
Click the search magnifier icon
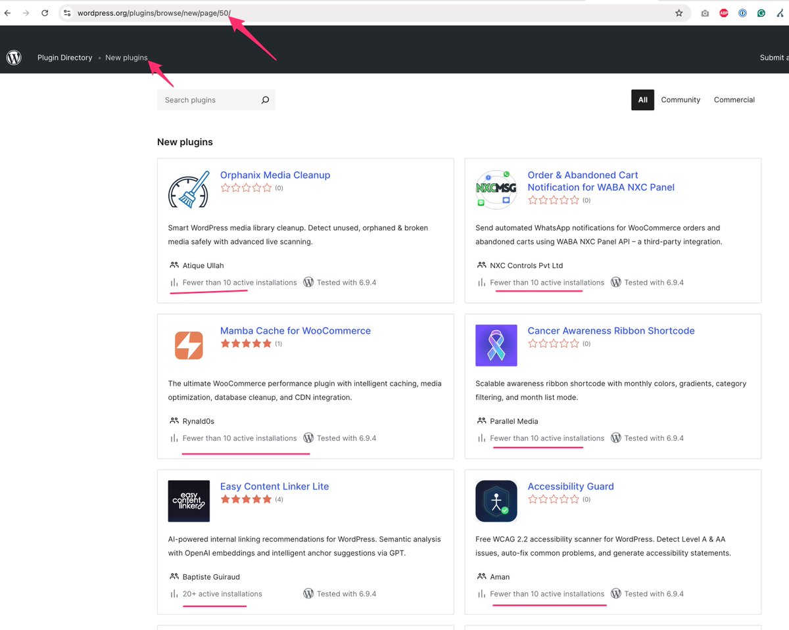265,100
